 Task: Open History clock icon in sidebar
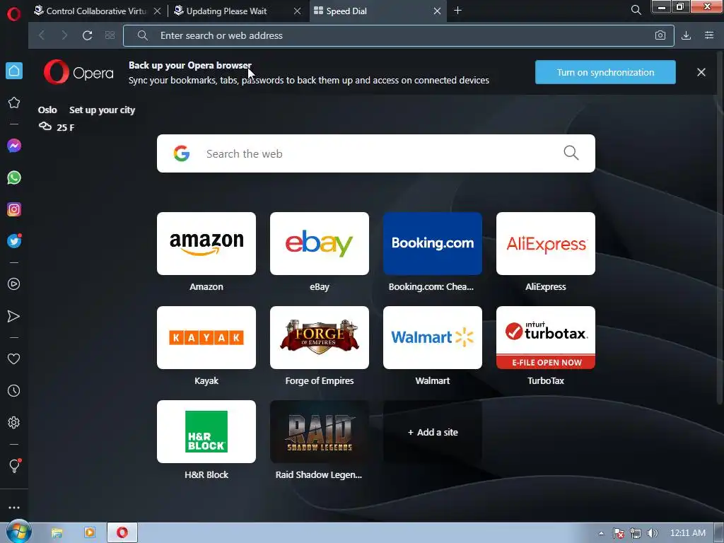pyautogui.click(x=14, y=390)
